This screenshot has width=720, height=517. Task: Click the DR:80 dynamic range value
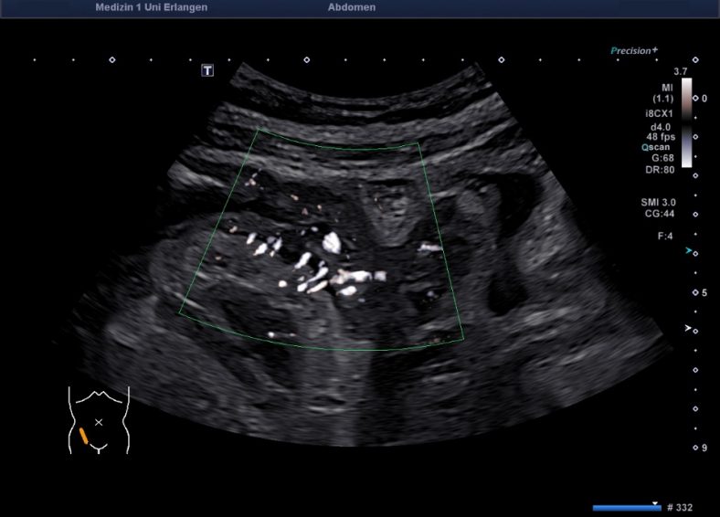pyautogui.click(x=662, y=168)
